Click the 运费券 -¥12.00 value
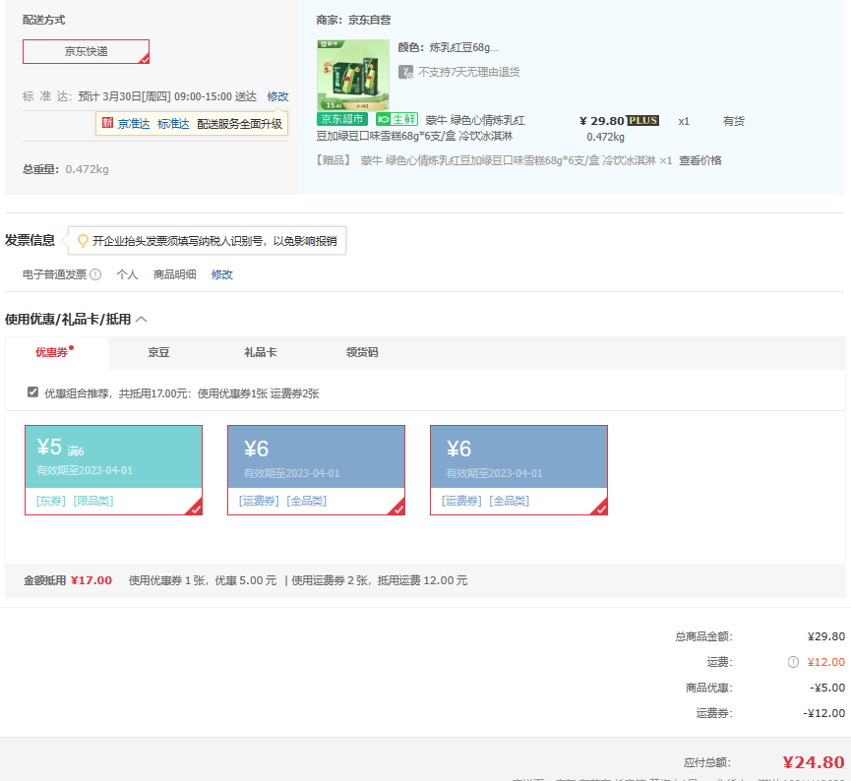The image size is (851, 781). pos(823,713)
